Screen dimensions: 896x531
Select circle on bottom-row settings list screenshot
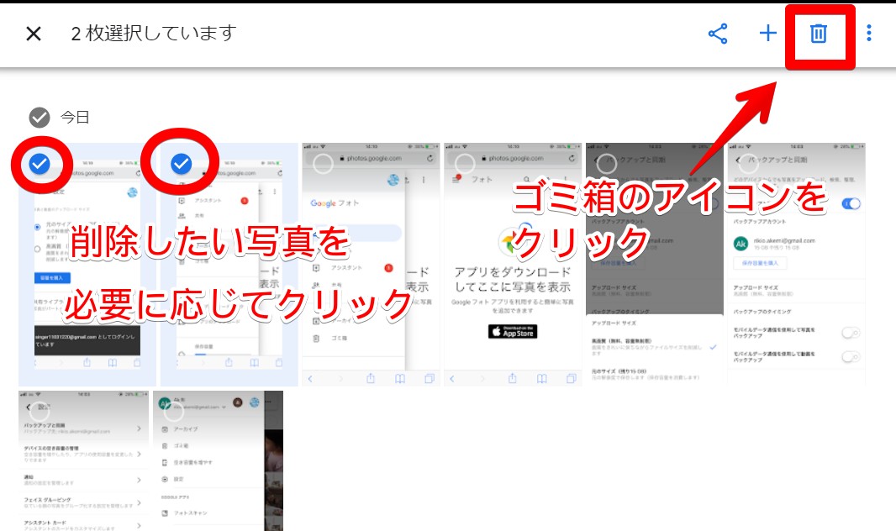tap(40, 411)
